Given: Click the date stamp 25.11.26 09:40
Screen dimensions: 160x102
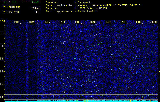Looking at the screenshot, I should 11,12.
